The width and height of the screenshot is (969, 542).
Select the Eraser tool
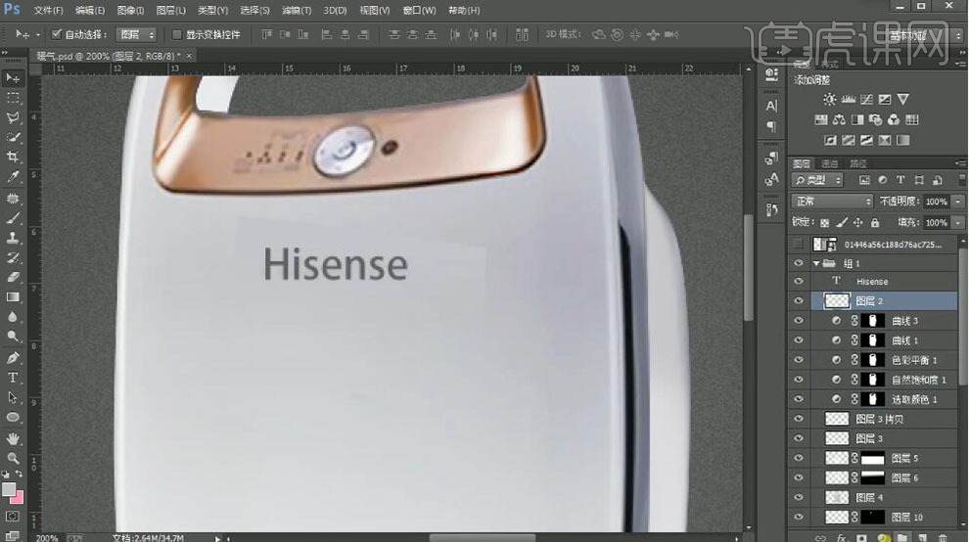(x=13, y=278)
